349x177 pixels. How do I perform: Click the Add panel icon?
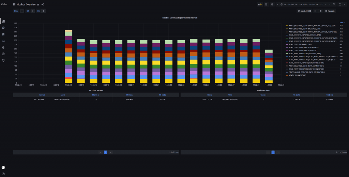click(260, 4)
